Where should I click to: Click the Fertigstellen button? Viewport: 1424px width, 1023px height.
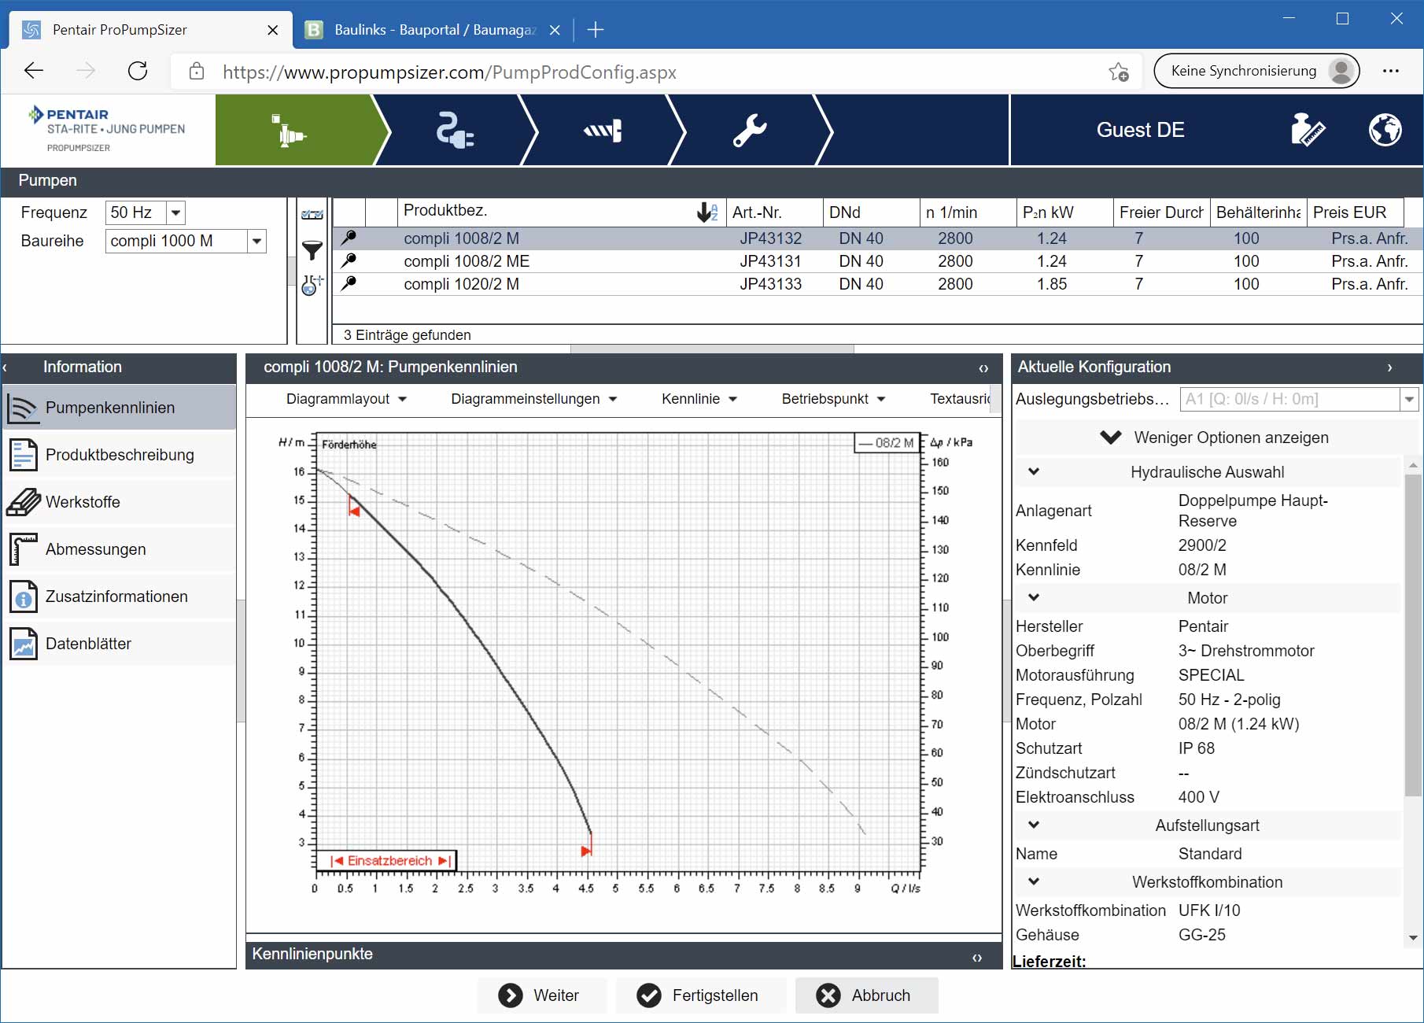pyautogui.click(x=701, y=995)
